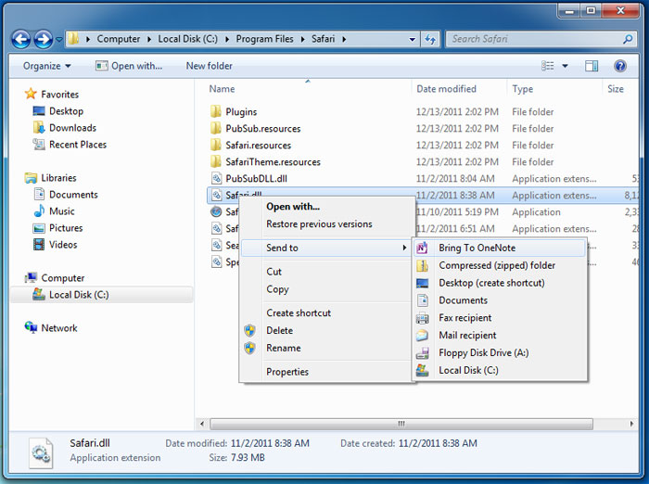The image size is (649, 484).
Task: Click Computer in address breadcrumb
Action: pos(119,39)
